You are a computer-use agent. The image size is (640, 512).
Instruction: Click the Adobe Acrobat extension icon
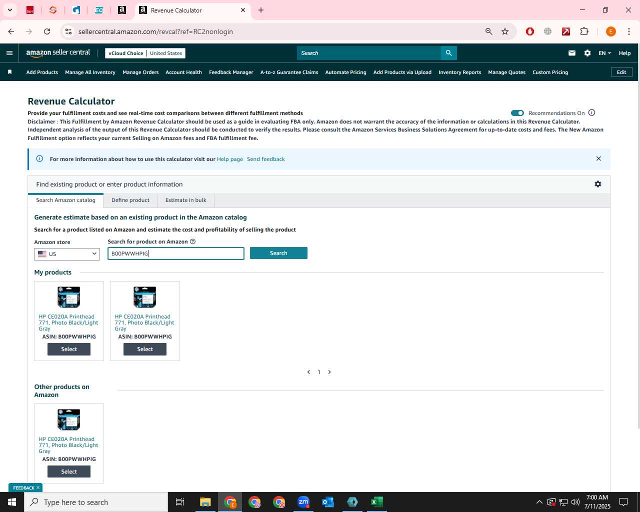566,31
